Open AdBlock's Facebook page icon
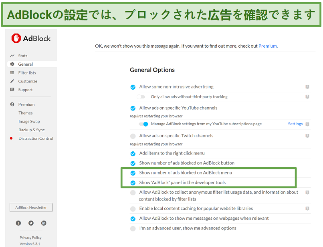The width and height of the screenshot is (323, 247). (x=18, y=223)
